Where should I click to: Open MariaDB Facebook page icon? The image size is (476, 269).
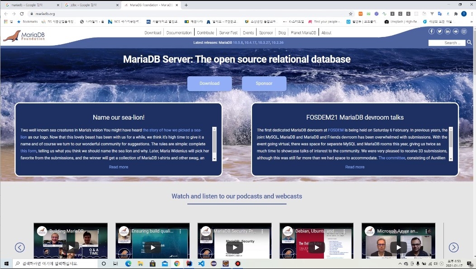tap(431, 31)
